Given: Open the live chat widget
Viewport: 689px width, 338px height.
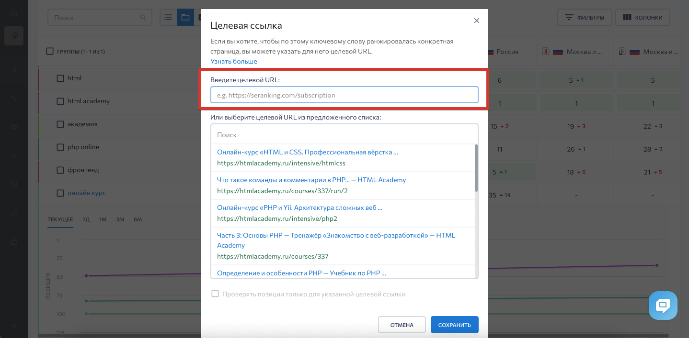Looking at the screenshot, I should pyautogui.click(x=663, y=305).
